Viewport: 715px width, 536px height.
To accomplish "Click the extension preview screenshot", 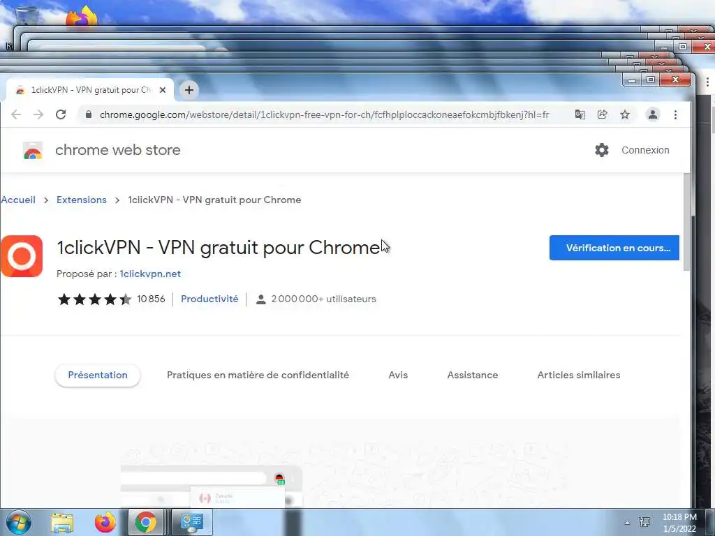I will (344, 472).
